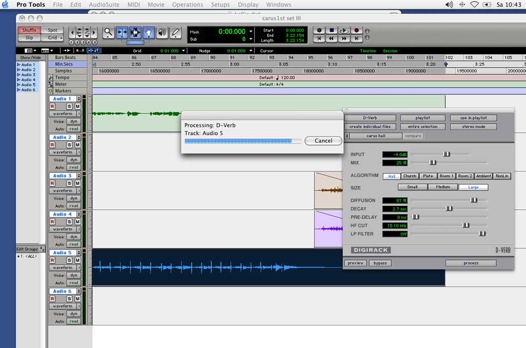This screenshot has width=526, height=348.
Task: Toggle Link Edit and Timeline selection
Action: (93, 50)
